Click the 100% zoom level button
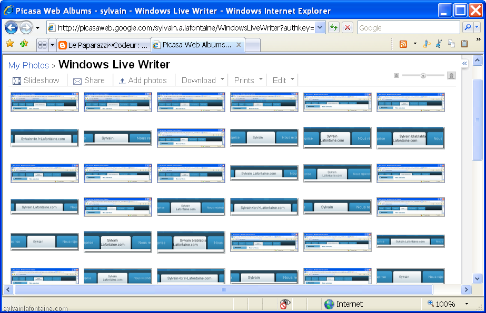This screenshot has width=486, height=313. point(441,304)
